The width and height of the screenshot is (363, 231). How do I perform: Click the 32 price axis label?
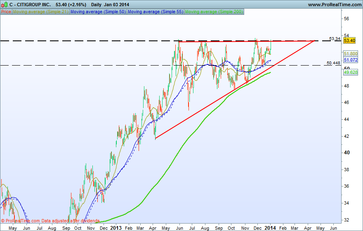[x=346, y=220]
